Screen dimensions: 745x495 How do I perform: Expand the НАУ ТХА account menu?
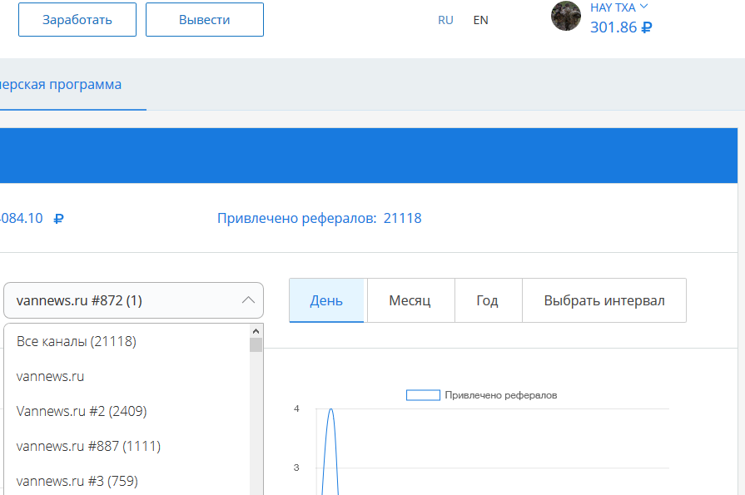pyautogui.click(x=618, y=7)
